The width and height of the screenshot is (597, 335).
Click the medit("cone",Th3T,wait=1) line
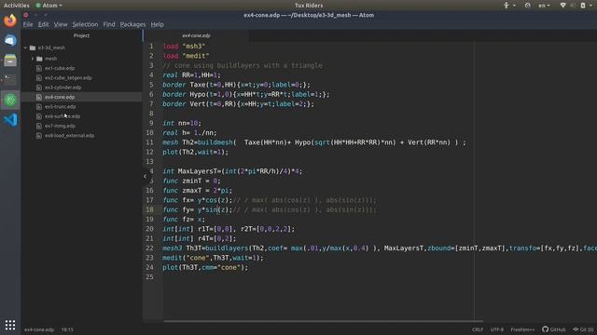[x=213, y=258]
